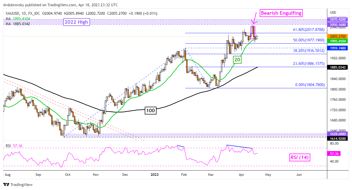Click the Bearish Engulfing text label
Image resolution: width=352 pixels, height=190 pixels.
tap(281, 13)
